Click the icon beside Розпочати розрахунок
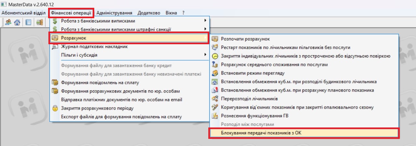The image size is (416, 146). [x=214, y=39]
